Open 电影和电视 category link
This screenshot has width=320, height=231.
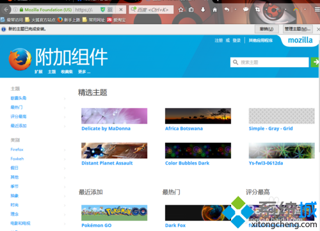tap(20, 223)
